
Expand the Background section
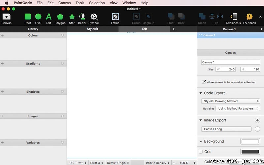pyautogui.click(x=201, y=141)
